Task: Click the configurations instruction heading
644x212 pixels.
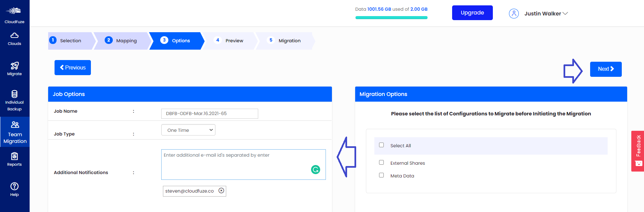Action: point(491,114)
